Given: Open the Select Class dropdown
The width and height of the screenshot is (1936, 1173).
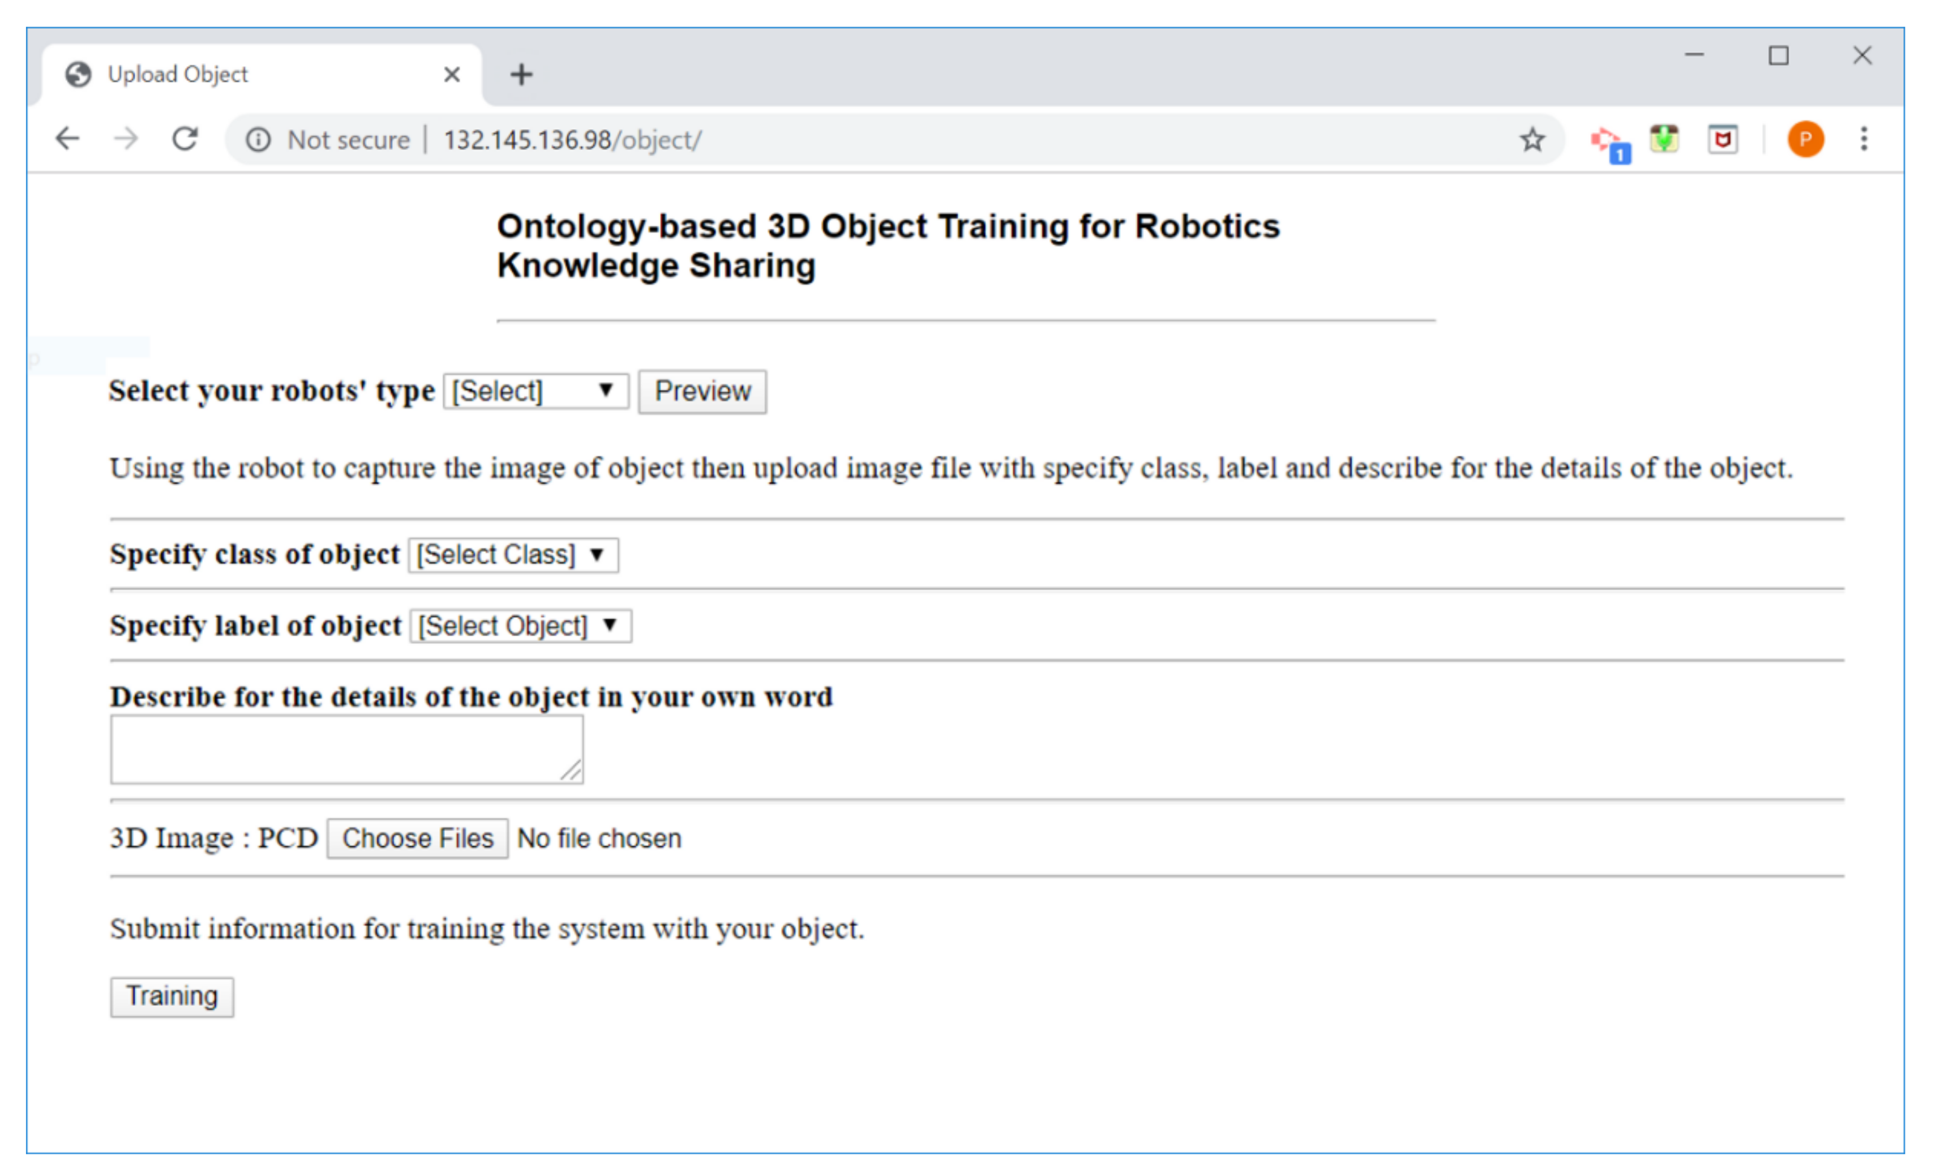Looking at the screenshot, I should 513,555.
